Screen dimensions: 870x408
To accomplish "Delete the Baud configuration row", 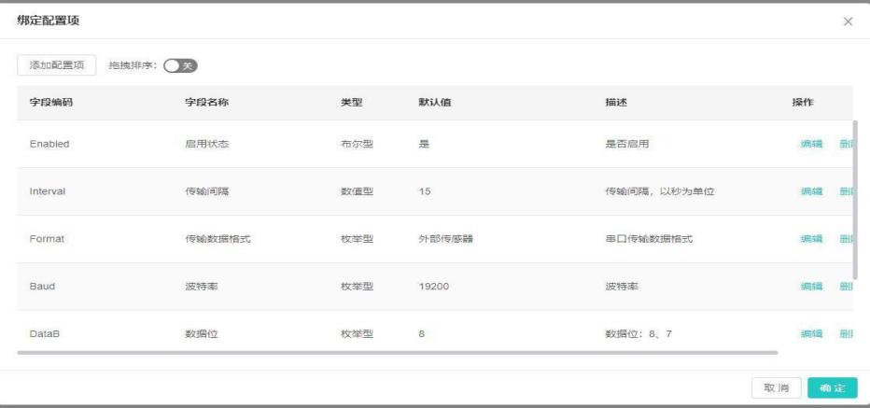I will click(847, 287).
